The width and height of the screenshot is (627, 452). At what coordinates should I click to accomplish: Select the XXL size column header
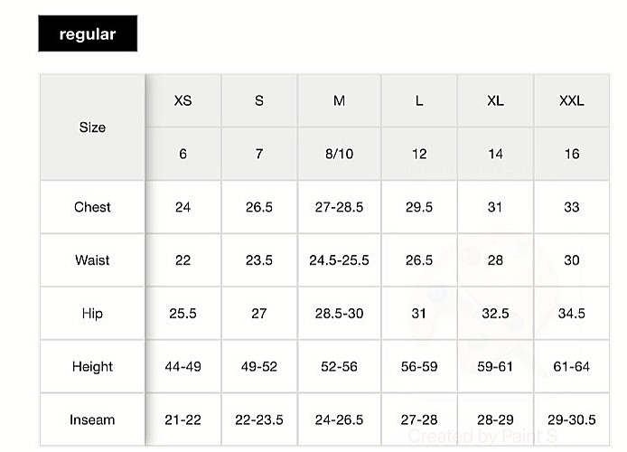point(571,100)
